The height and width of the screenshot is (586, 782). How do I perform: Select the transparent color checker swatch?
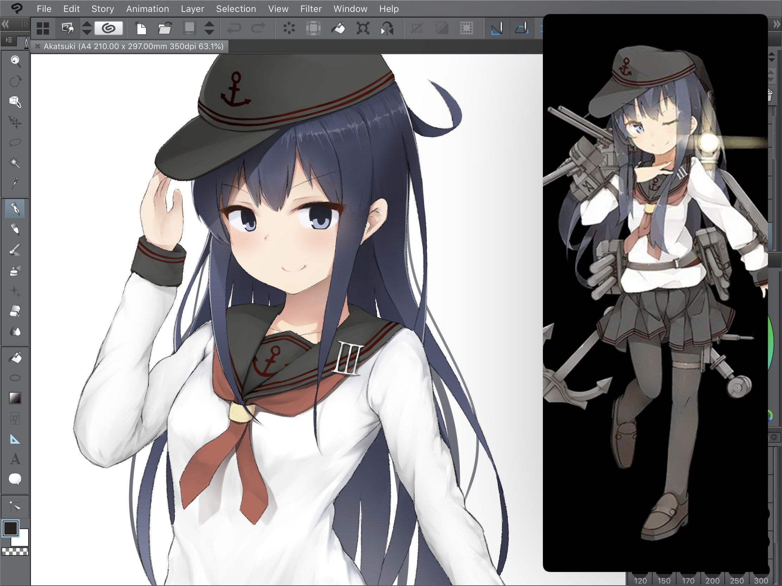[x=15, y=551]
